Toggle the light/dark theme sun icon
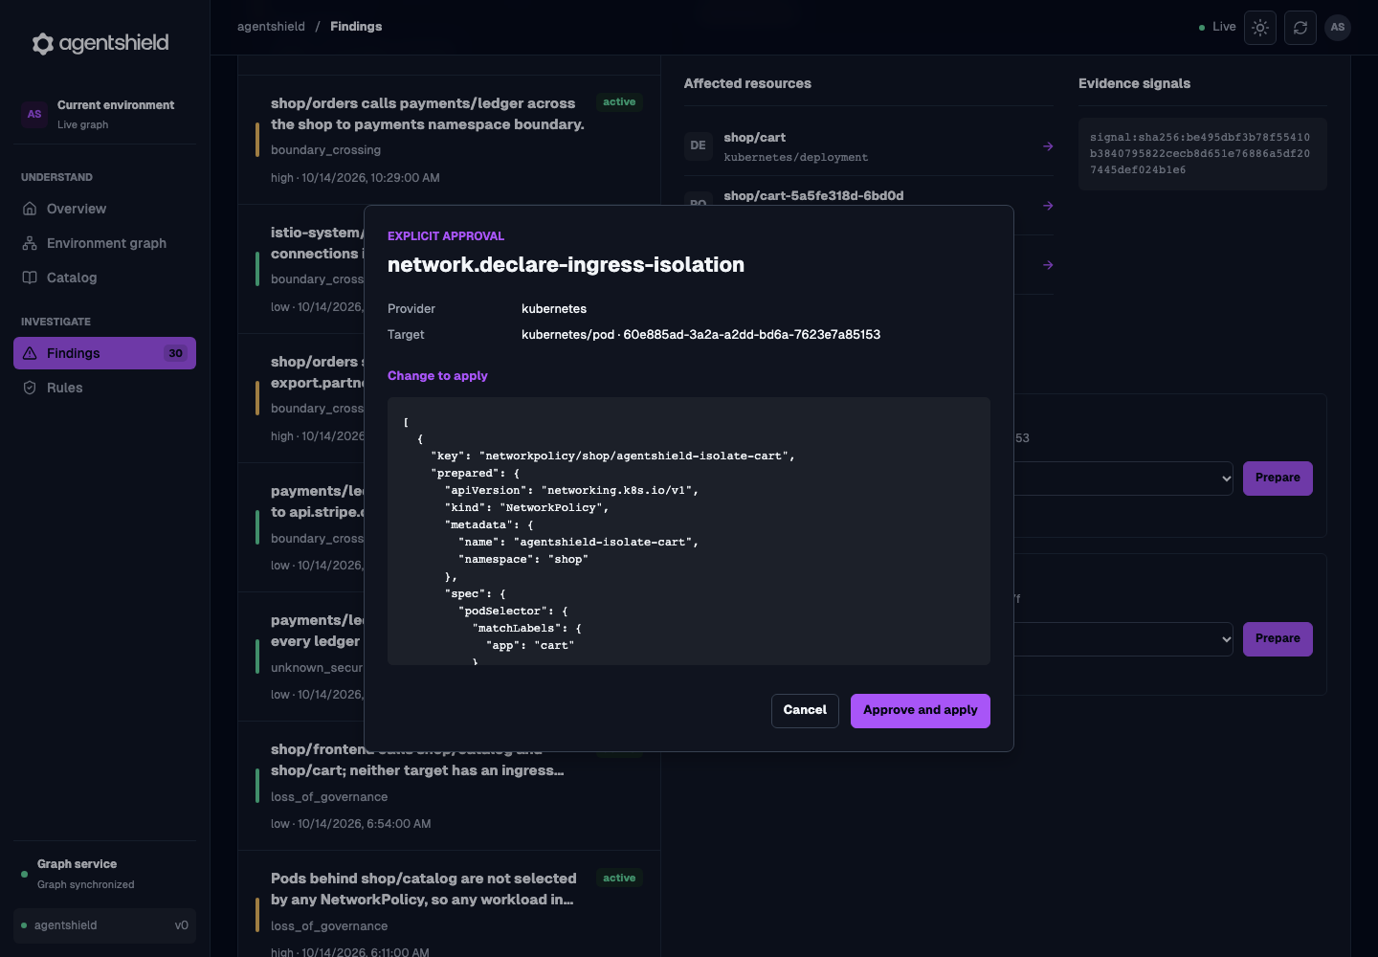Viewport: 1378px width, 957px height. pos(1260,28)
